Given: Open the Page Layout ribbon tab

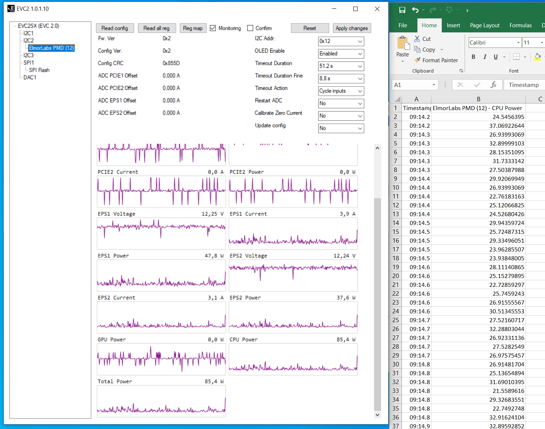Looking at the screenshot, I should [x=485, y=25].
